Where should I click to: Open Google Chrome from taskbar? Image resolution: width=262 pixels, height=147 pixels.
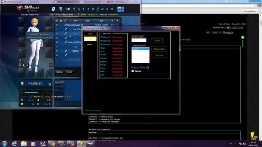[52, 144]
